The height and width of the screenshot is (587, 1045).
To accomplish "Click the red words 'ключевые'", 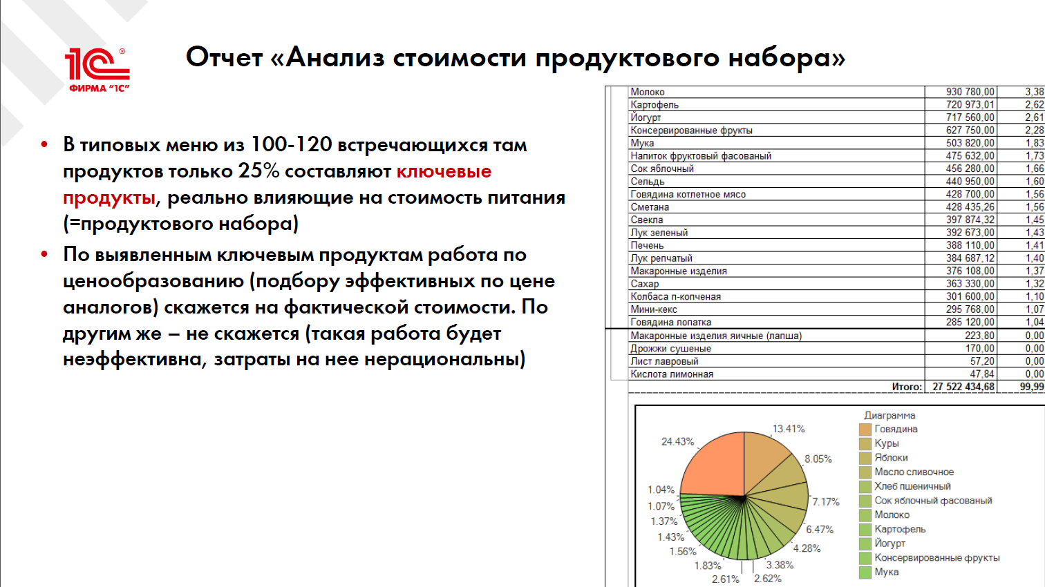I will (x=444, y=171).
